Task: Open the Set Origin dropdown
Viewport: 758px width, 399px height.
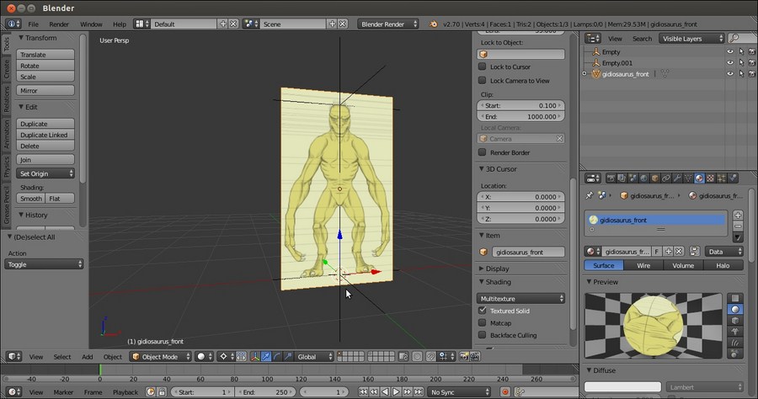Action: (x=45, y=173)
